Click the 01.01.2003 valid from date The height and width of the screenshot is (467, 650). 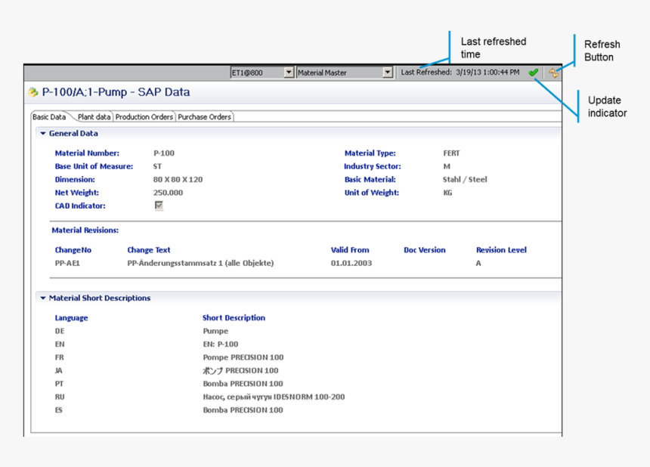click(351, 263)
